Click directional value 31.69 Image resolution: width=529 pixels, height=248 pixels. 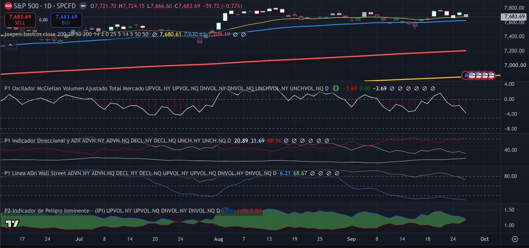(257, 141)
